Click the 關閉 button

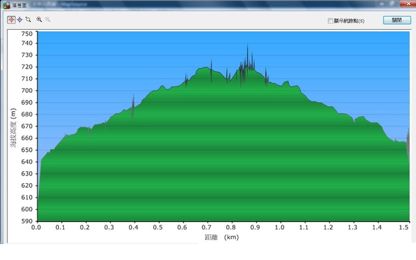[x=397, y=20]
